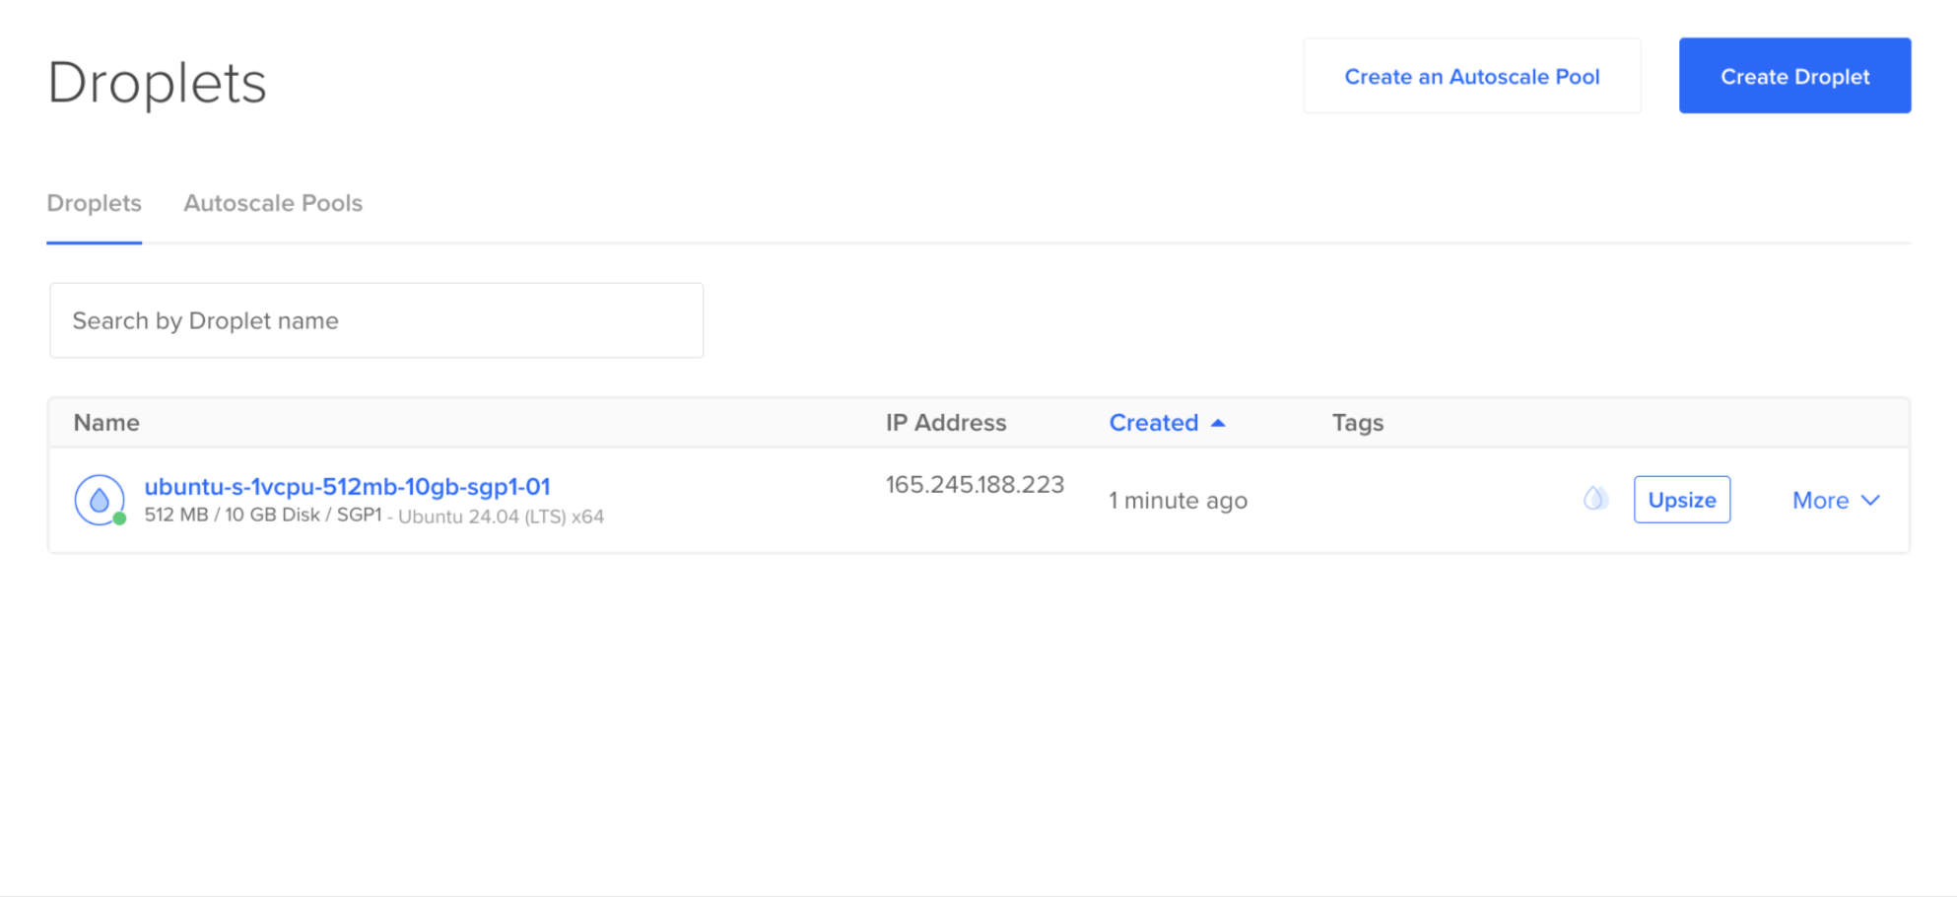1957x897 pixels.
Task: Click the Search by Droplet name field
Action: [375, 319]
